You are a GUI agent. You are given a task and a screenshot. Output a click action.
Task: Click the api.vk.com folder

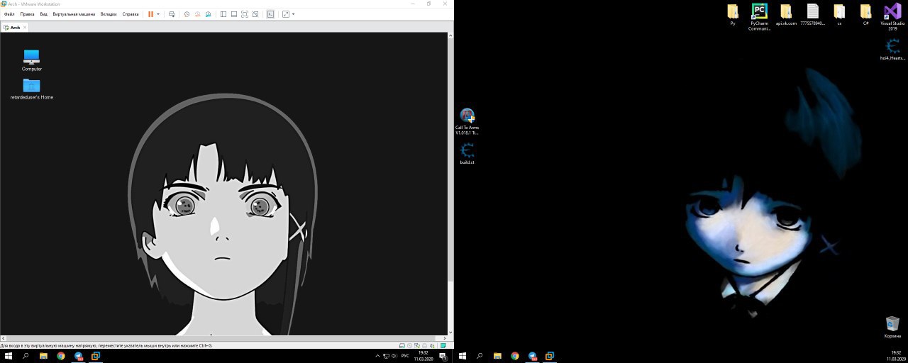click(x=786, y=14)
